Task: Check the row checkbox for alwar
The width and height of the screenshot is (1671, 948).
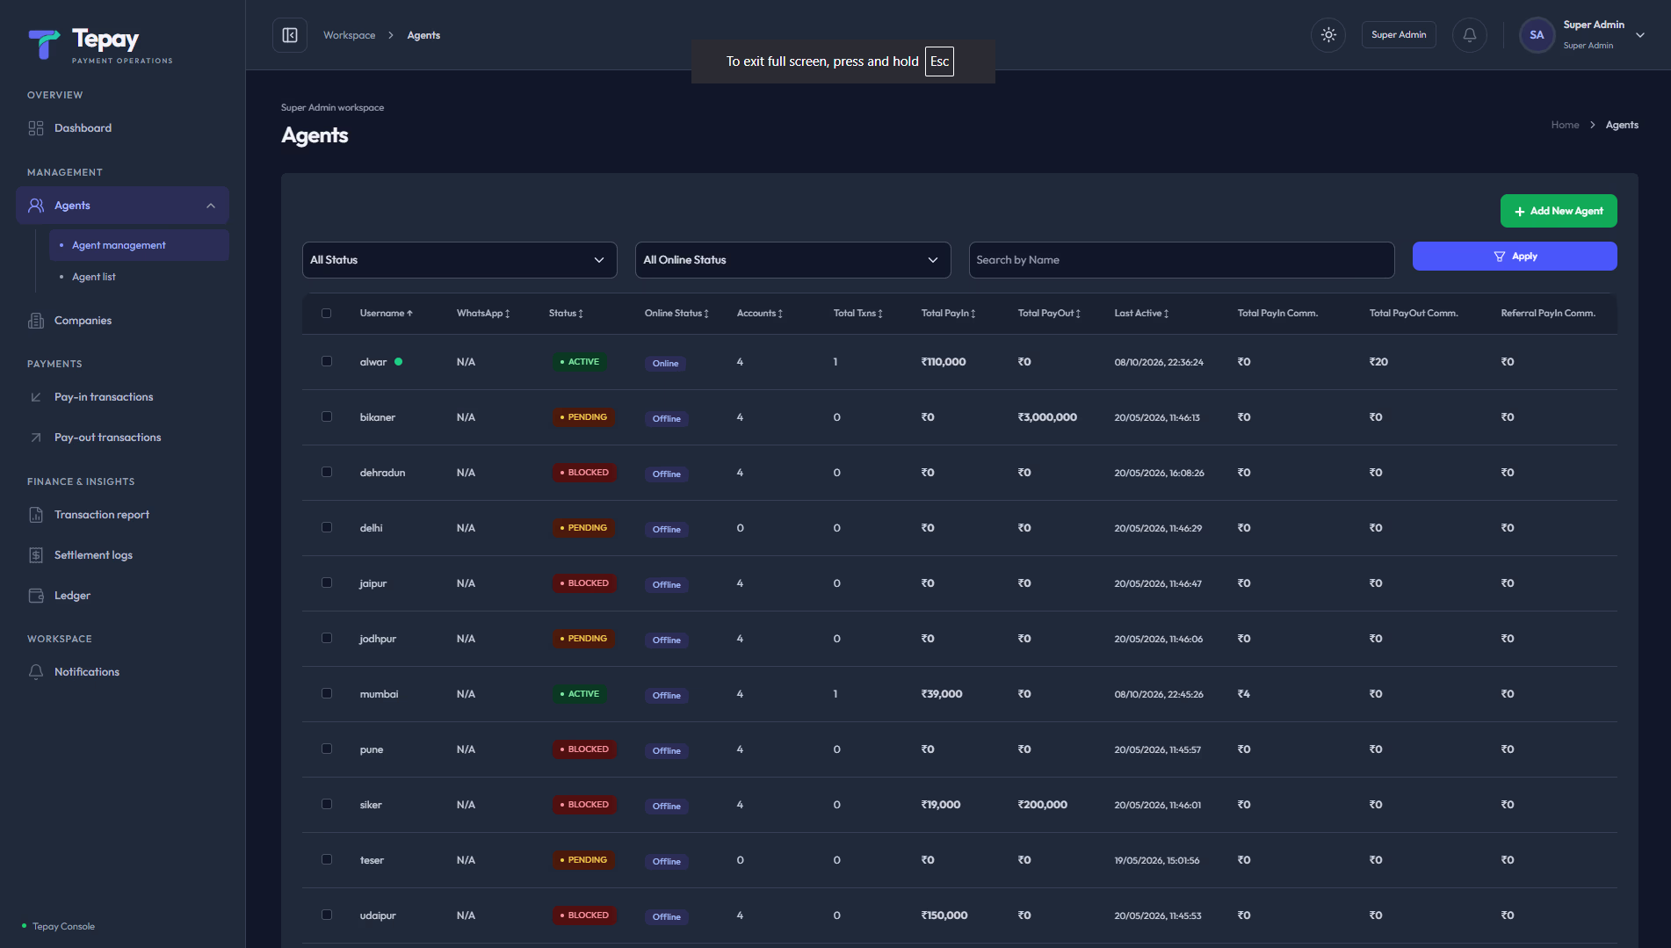Action: coord(327,361)
